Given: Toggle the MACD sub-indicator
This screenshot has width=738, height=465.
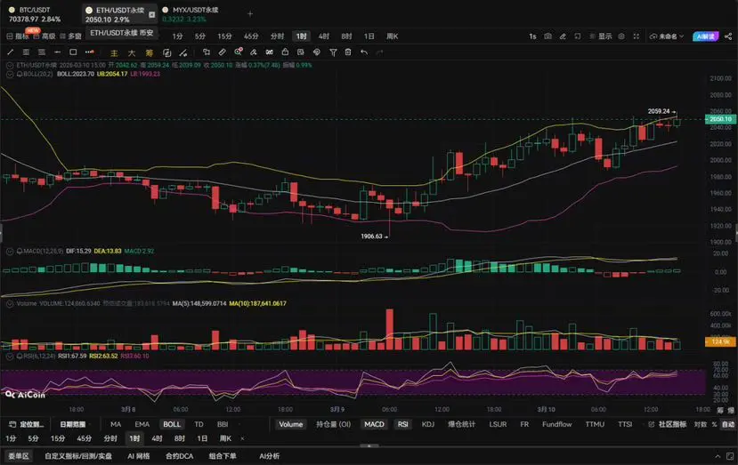Looking at the screenshot, I should click(x=374, y=424).
